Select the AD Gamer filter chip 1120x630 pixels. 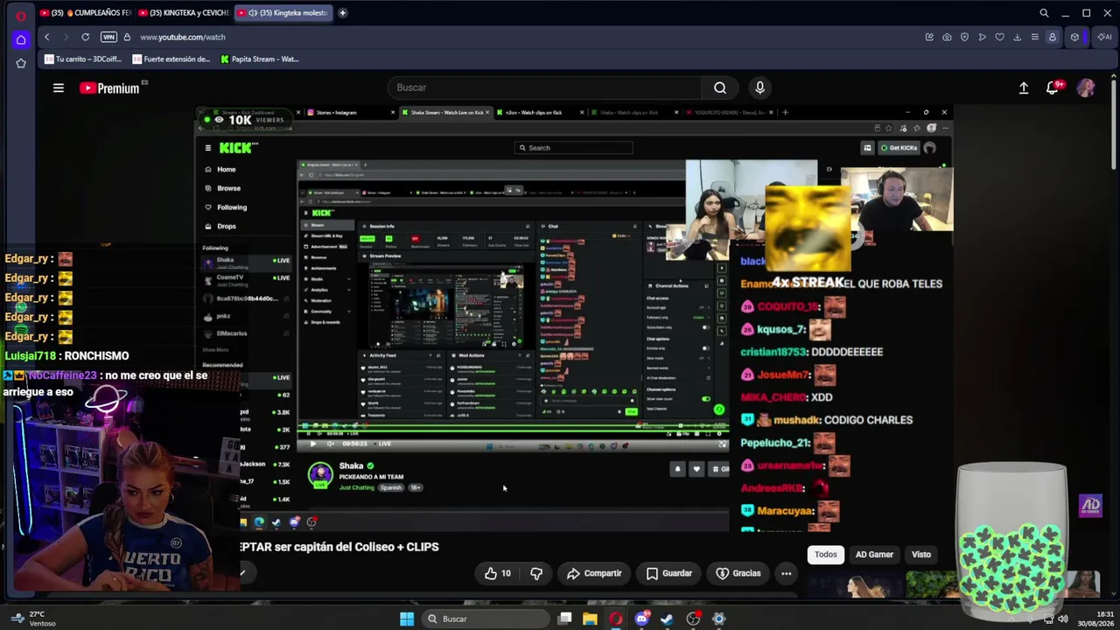coord(874,554)
